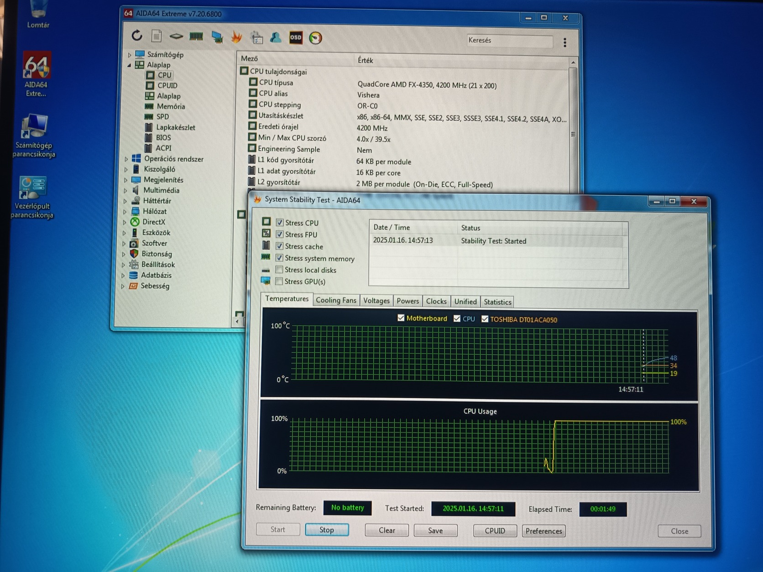
Task: Click the Clear button
Action: click(387, 530)
